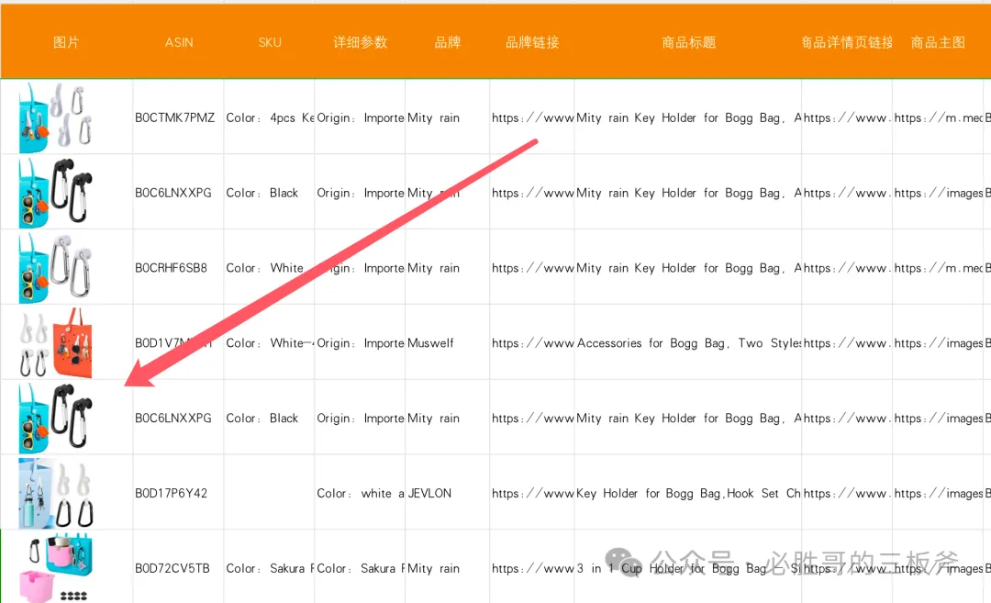991x603 pixels.
Task: Click the SKU cell "Color: 4pcs Ke"
Action: 270,117
